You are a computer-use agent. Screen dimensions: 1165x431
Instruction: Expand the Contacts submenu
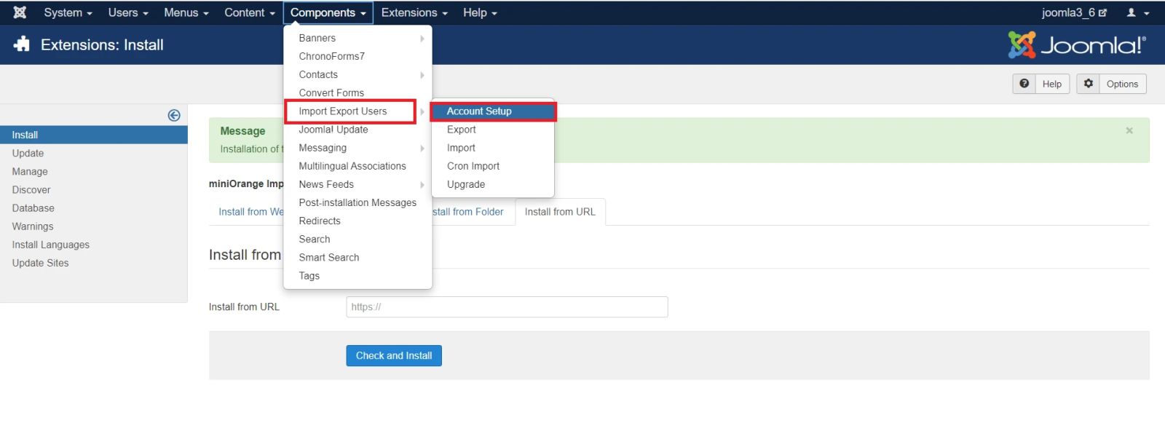point(358,74)
